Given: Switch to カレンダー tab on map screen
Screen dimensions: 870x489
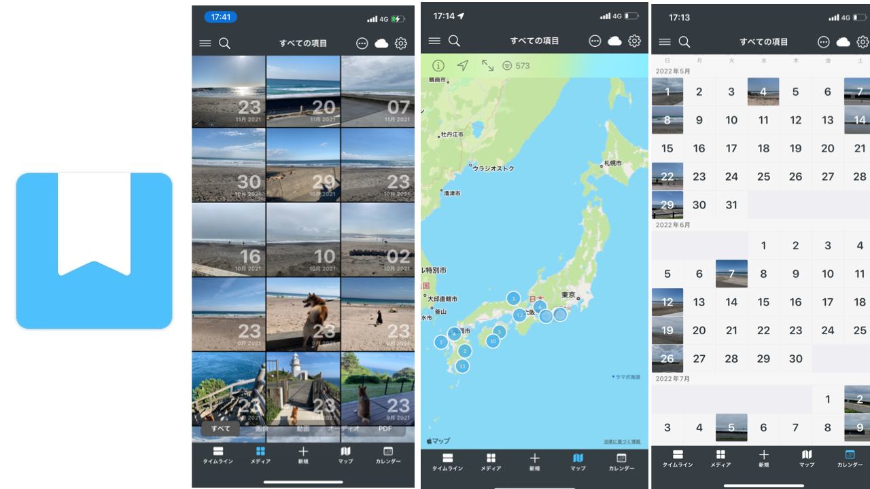Looking at the screenshot, I should [x=621, y=462].
